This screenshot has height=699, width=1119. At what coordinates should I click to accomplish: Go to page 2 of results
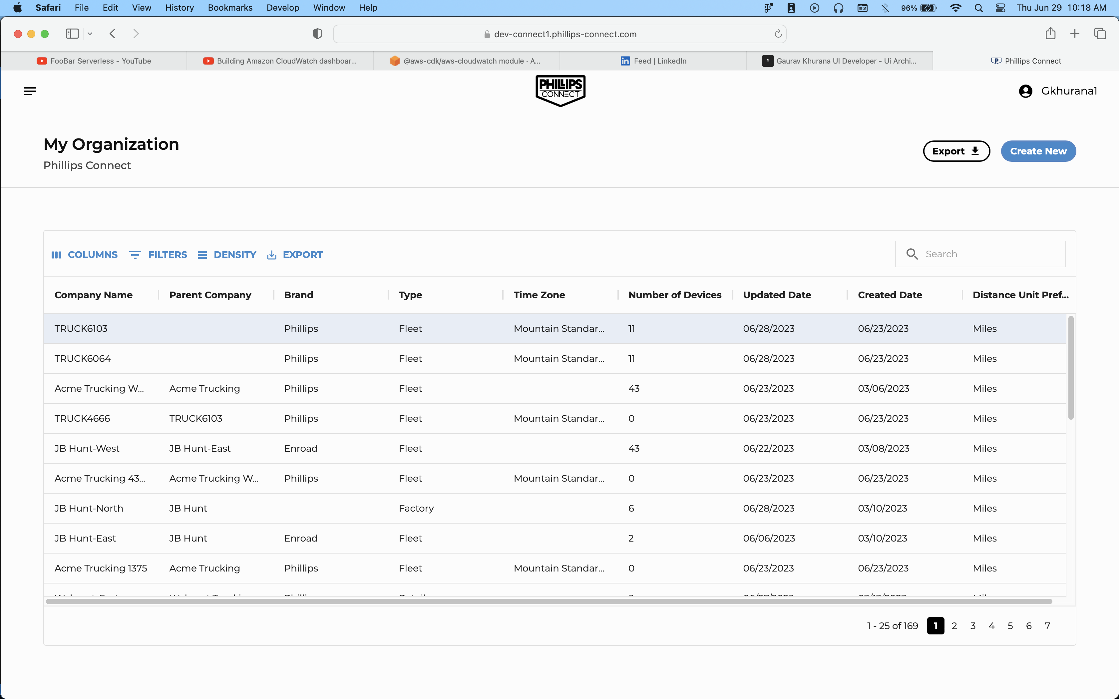tap(954, 626)
